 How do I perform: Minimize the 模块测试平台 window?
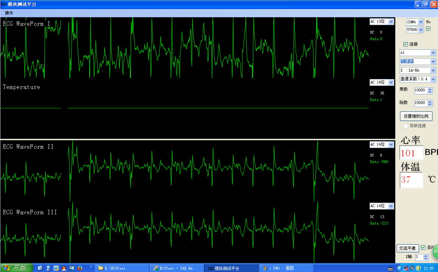(x=418, y=5)
